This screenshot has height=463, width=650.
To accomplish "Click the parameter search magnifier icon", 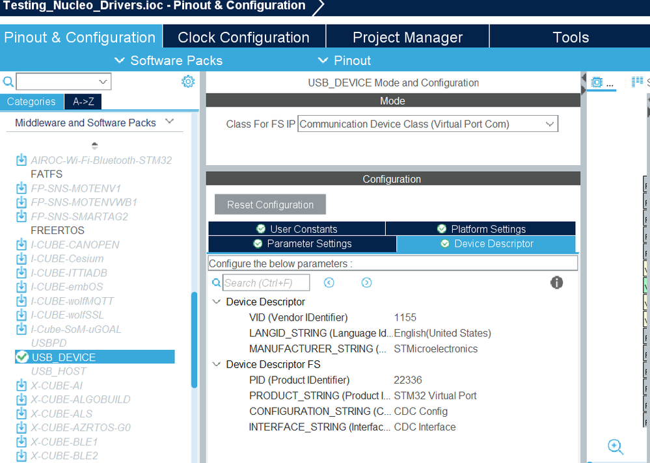I will pos(217,282).
